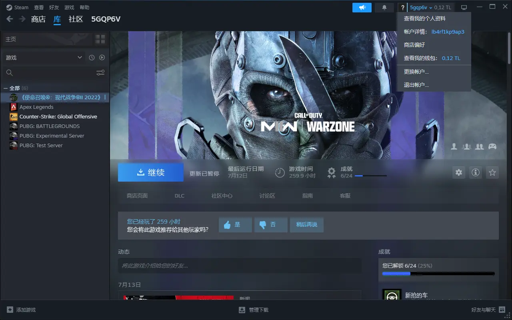Image resolution: width=512 pixels, height=320 pixels.
Task: Open the 主页 library home
Action: [x=11, y=39]
